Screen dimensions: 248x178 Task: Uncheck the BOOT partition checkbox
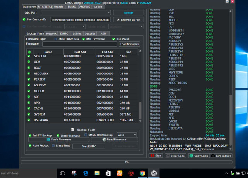[29, 67]
